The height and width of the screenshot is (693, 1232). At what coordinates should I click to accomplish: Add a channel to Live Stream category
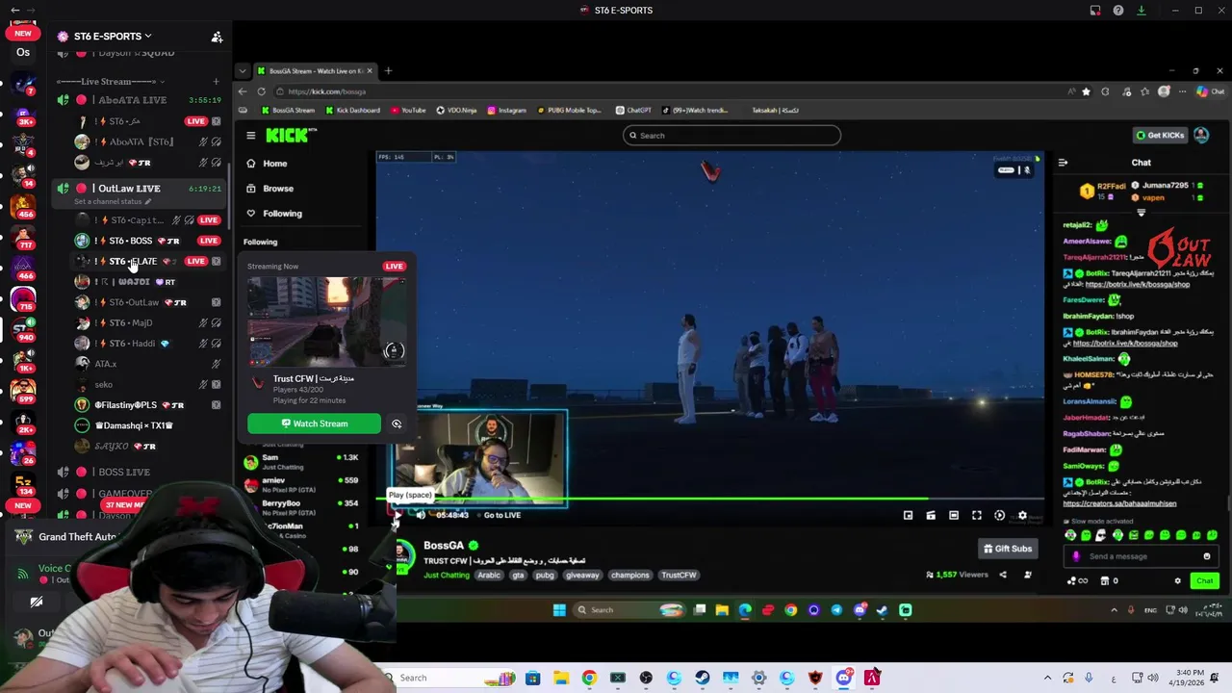[216, 82]
